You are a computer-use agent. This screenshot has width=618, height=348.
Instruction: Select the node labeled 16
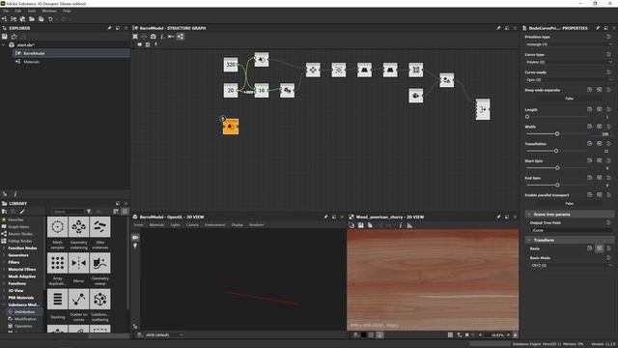(x=262, y=90)
